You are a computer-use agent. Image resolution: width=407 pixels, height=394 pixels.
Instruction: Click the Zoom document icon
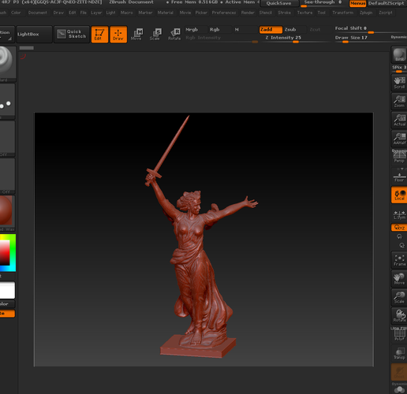coord(399,102)
